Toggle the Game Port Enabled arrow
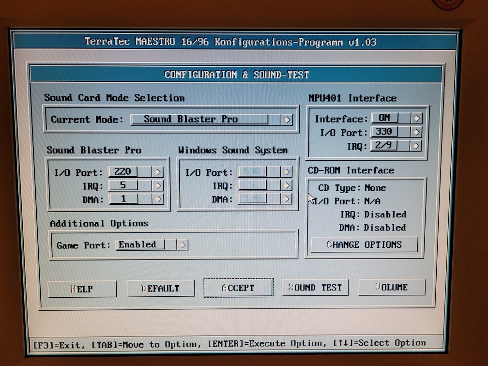488x366 pixels. click(x=183, y=245)
